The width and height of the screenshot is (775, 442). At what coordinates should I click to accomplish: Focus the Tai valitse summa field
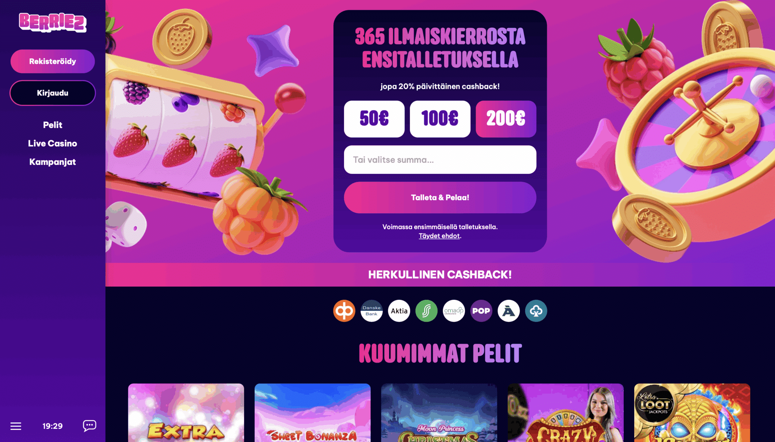pyautogui.click(x=440, y=160)
